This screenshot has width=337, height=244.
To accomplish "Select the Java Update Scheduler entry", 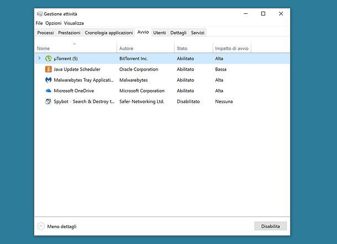I will (77, 69).
